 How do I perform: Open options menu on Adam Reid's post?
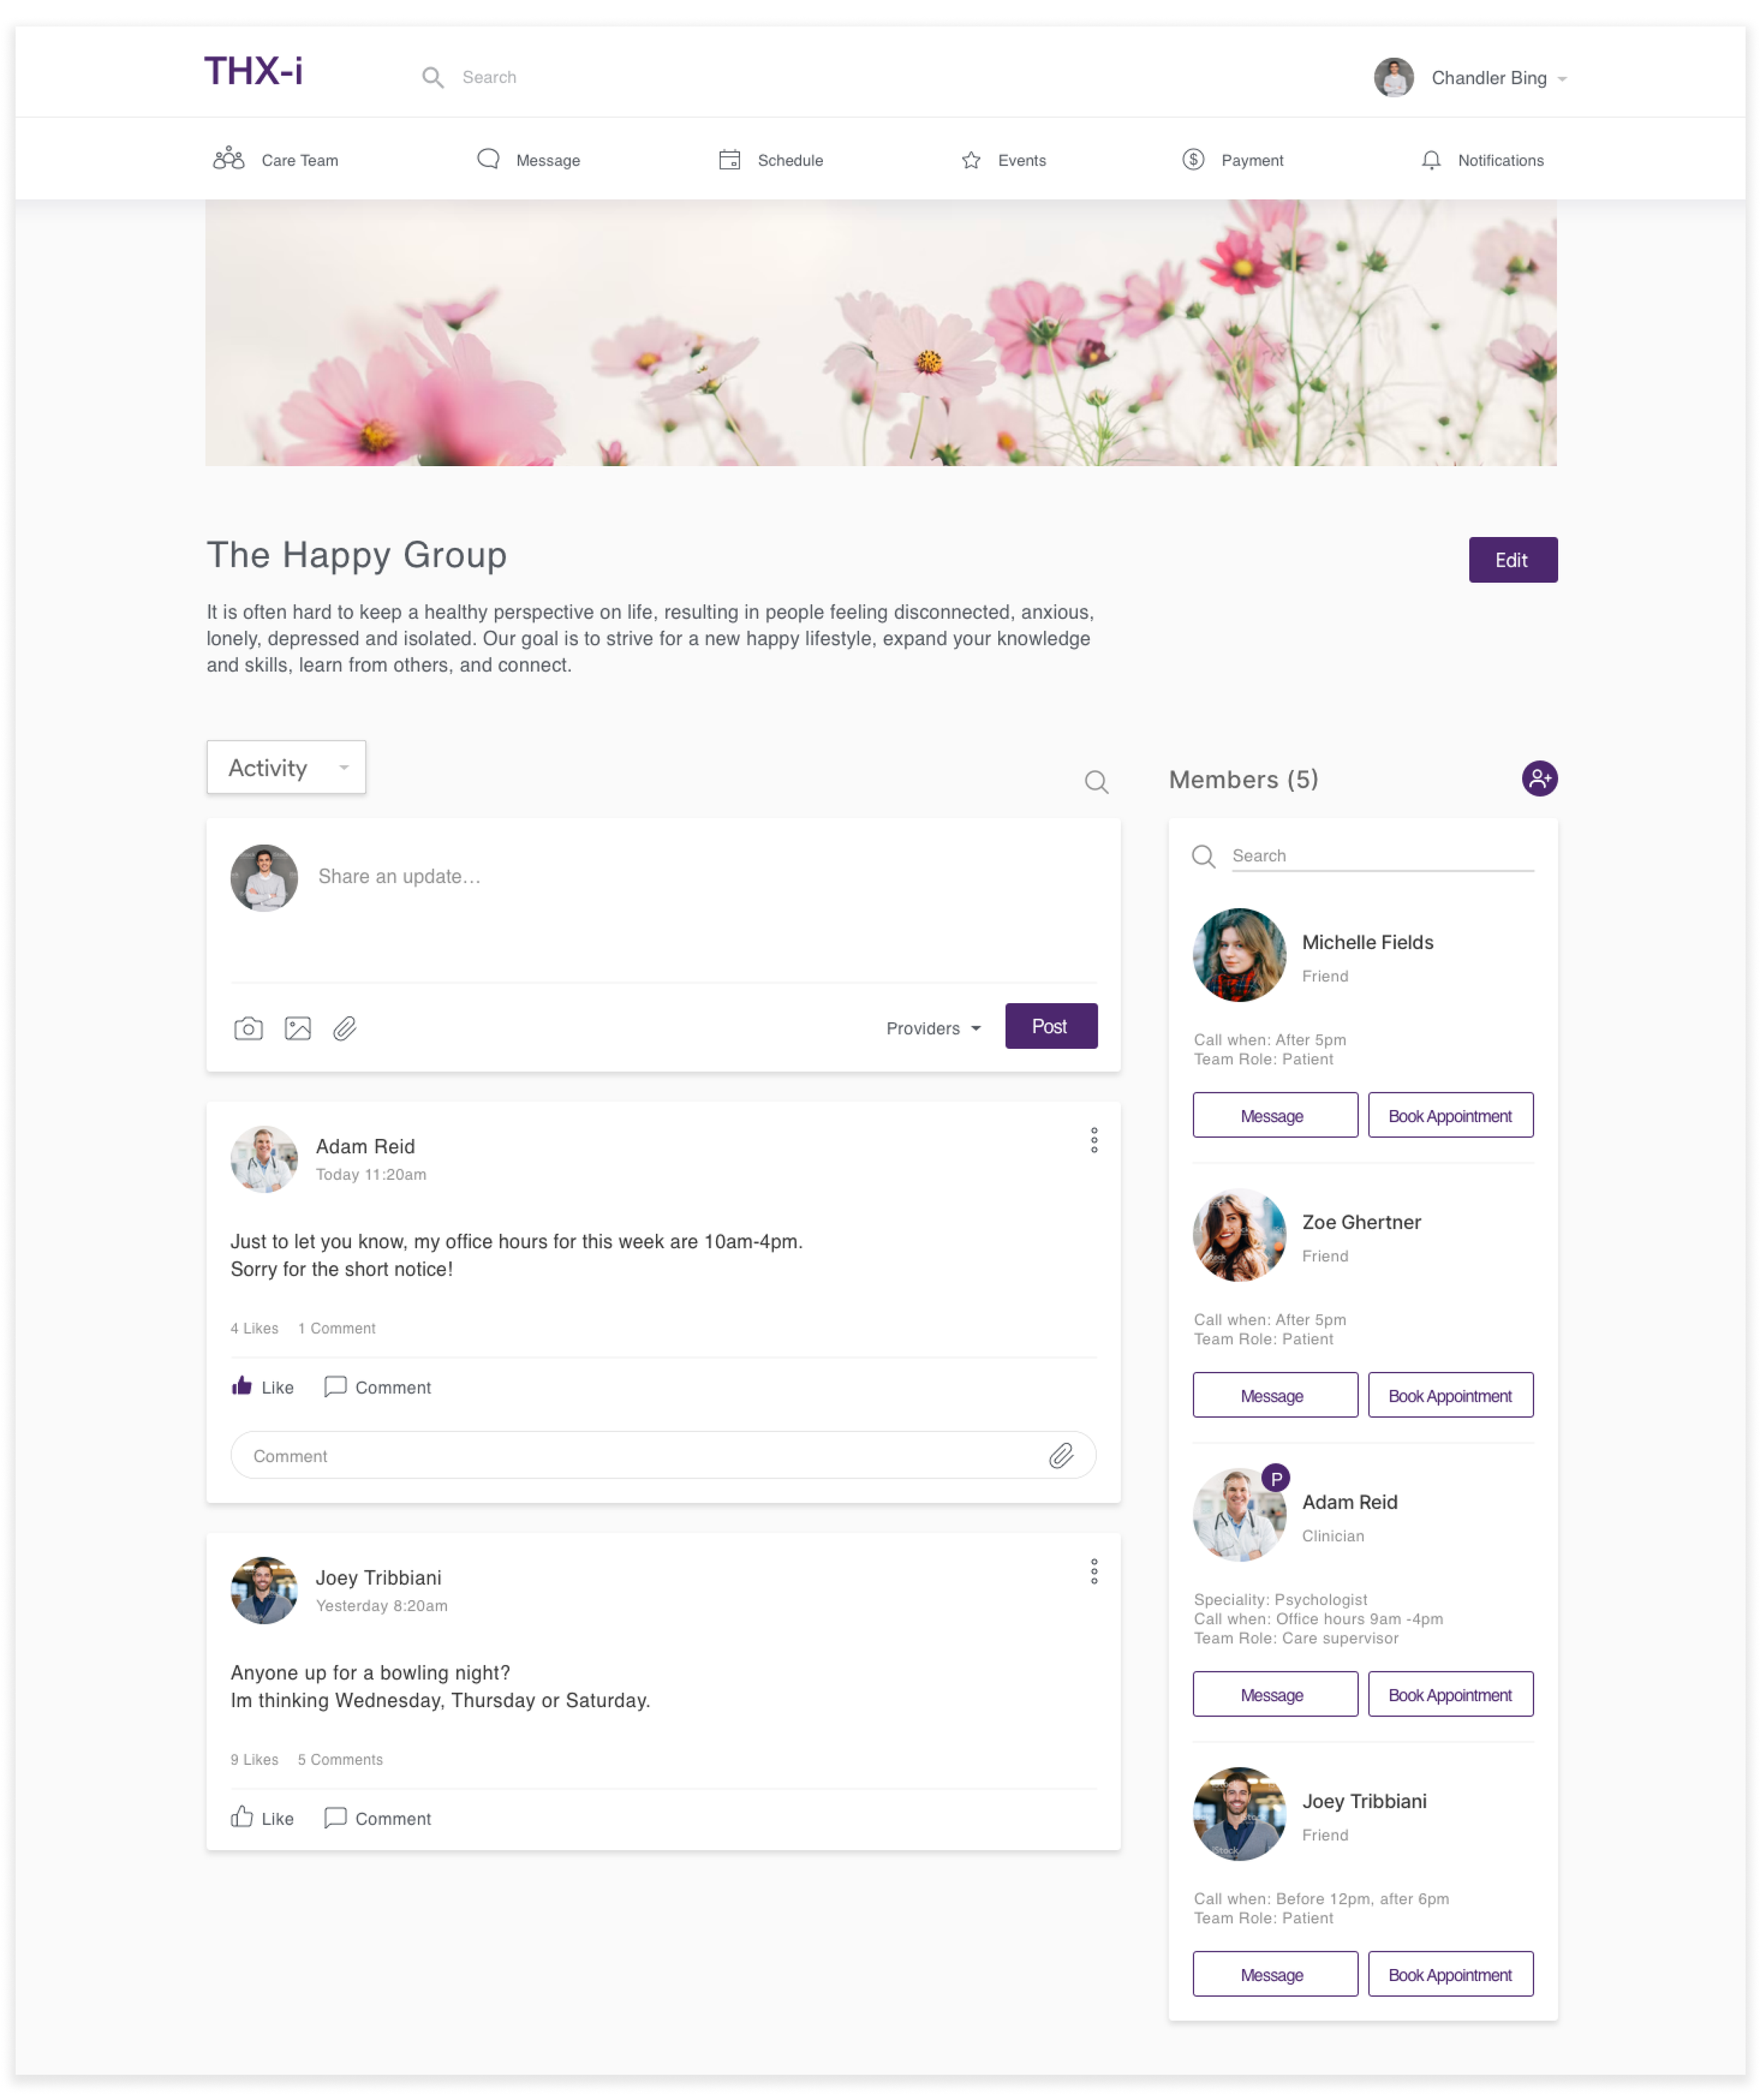pyautogui.click(x=1094, y=1140)
